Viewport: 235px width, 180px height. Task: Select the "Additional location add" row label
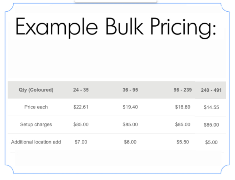[x=36, y=142]
